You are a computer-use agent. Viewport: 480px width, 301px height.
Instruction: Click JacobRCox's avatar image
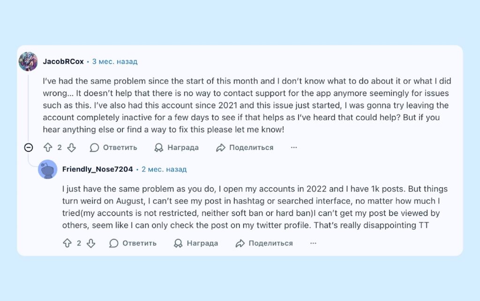[28, 61]
